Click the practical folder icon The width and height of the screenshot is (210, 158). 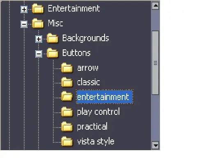[67, 127]
